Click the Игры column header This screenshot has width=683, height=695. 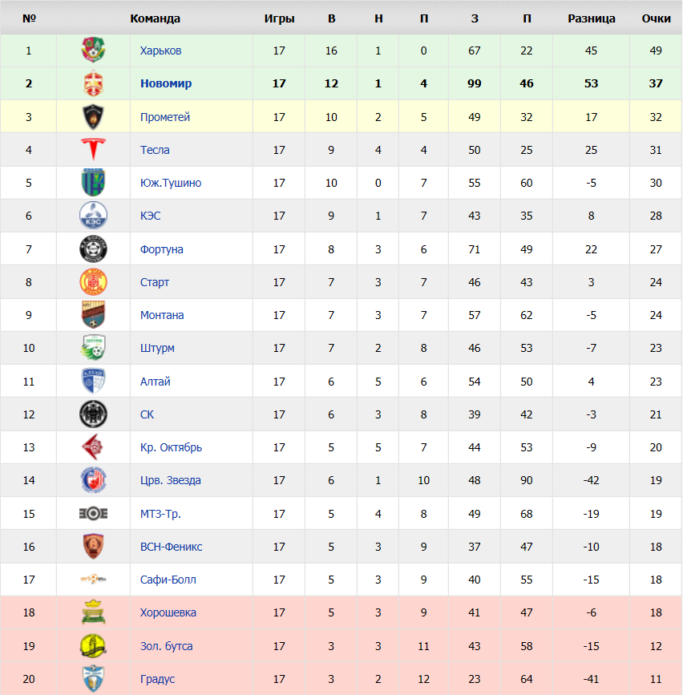pyautogui.click(x=279, y=18)
